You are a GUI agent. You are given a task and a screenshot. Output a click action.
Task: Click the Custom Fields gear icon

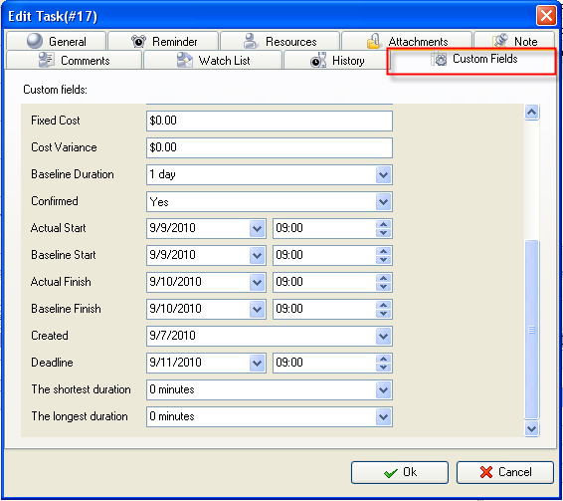tap(439, 59)
